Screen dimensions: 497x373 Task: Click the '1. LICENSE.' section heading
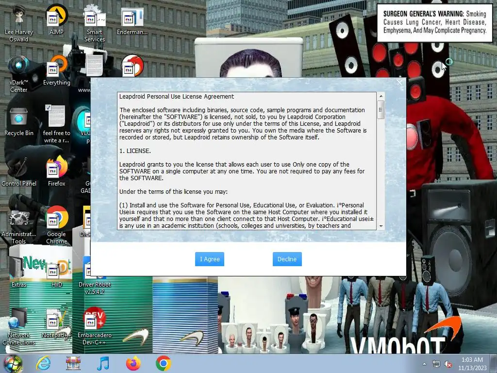coord(135,151)
